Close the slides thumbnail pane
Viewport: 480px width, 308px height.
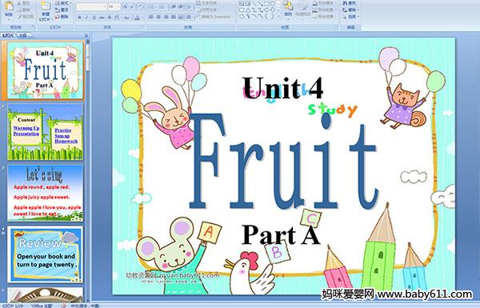pyautogui.click(x=86, y=35)
